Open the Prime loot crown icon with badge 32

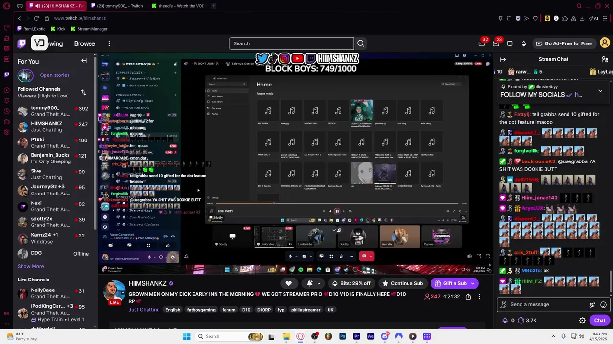pos(482,43)
